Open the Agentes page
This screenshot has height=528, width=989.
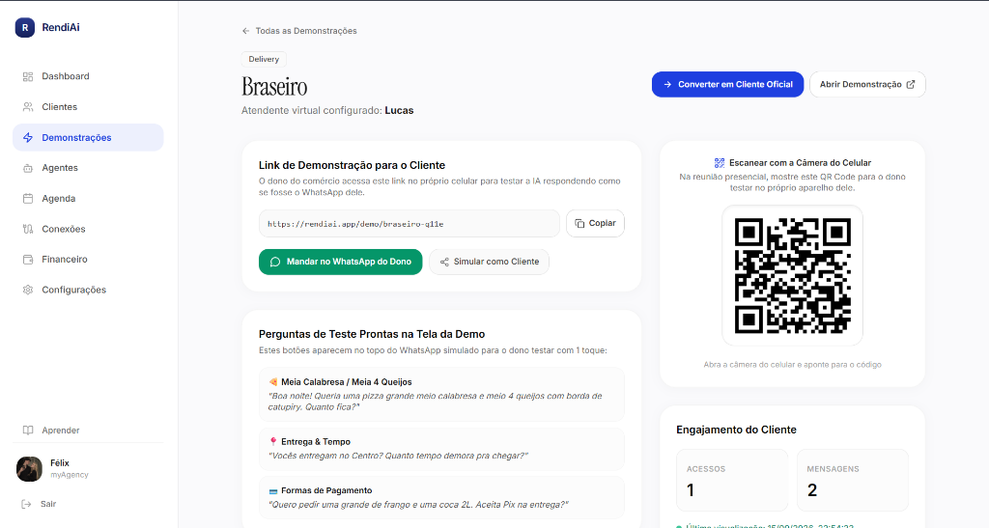(x=88, y=168)
